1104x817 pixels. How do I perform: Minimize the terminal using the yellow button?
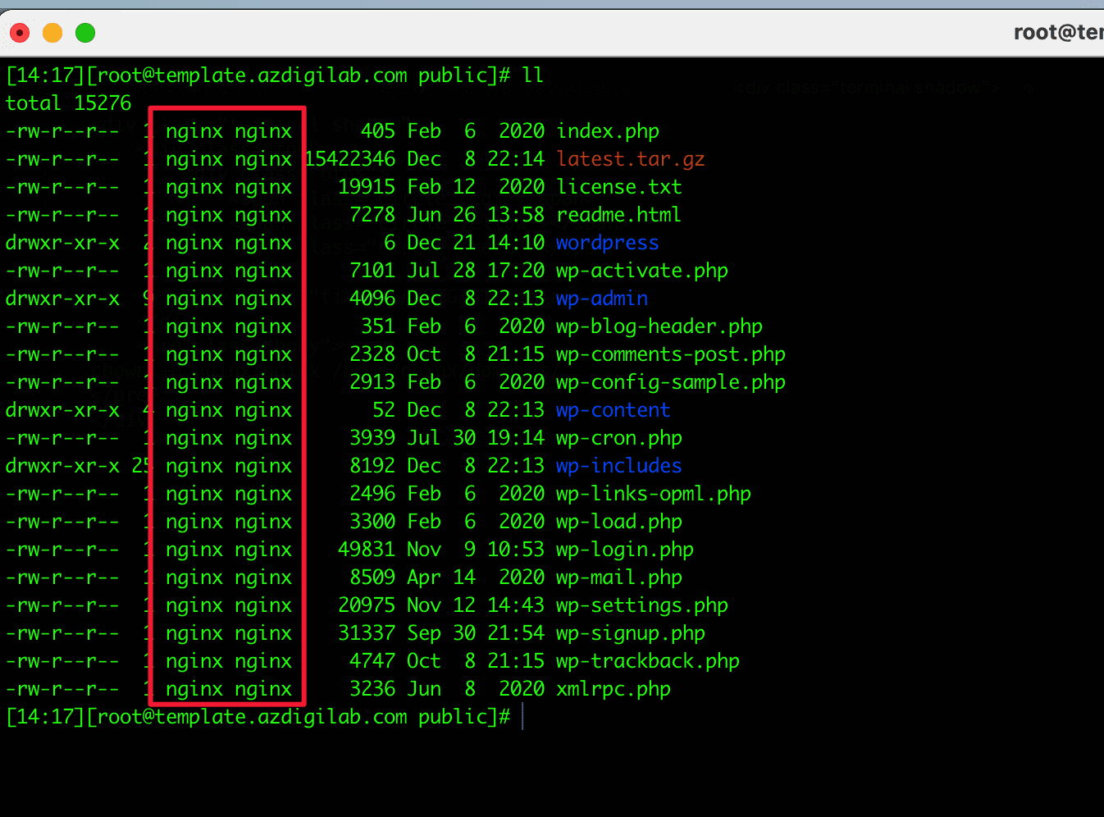coord(52,33)
